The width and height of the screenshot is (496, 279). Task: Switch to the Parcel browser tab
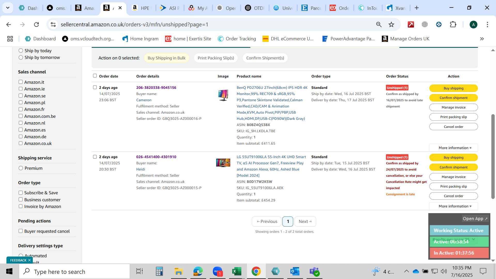(x=312, y=8)
